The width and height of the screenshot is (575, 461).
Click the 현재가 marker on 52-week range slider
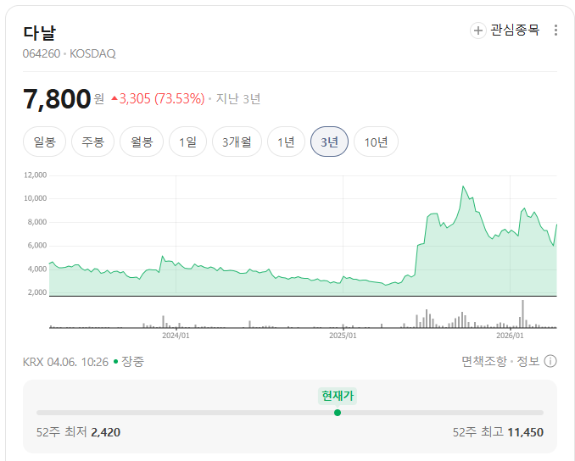point(338,413)
